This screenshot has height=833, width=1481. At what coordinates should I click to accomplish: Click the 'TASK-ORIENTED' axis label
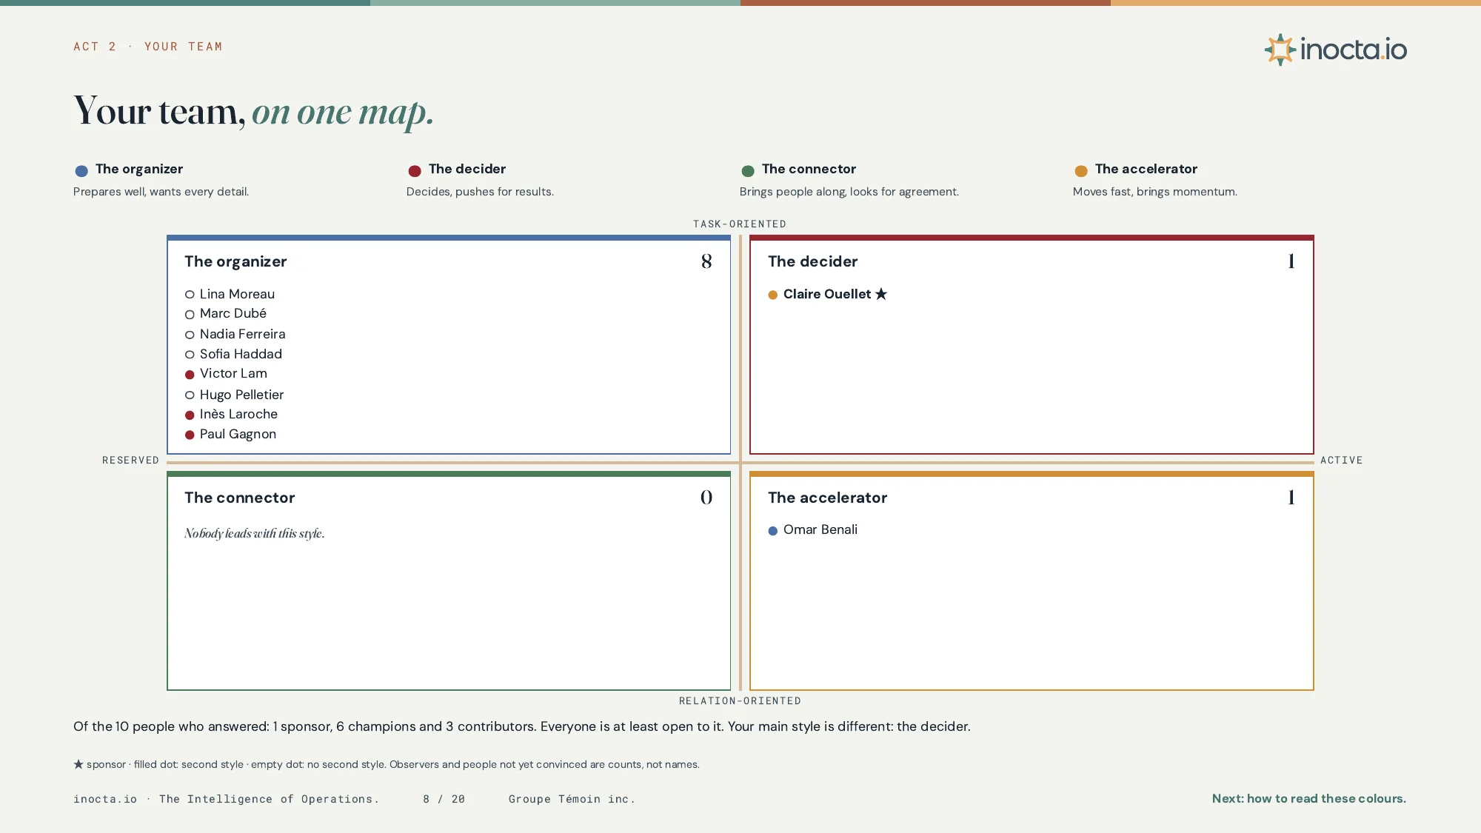click(740, 224)
